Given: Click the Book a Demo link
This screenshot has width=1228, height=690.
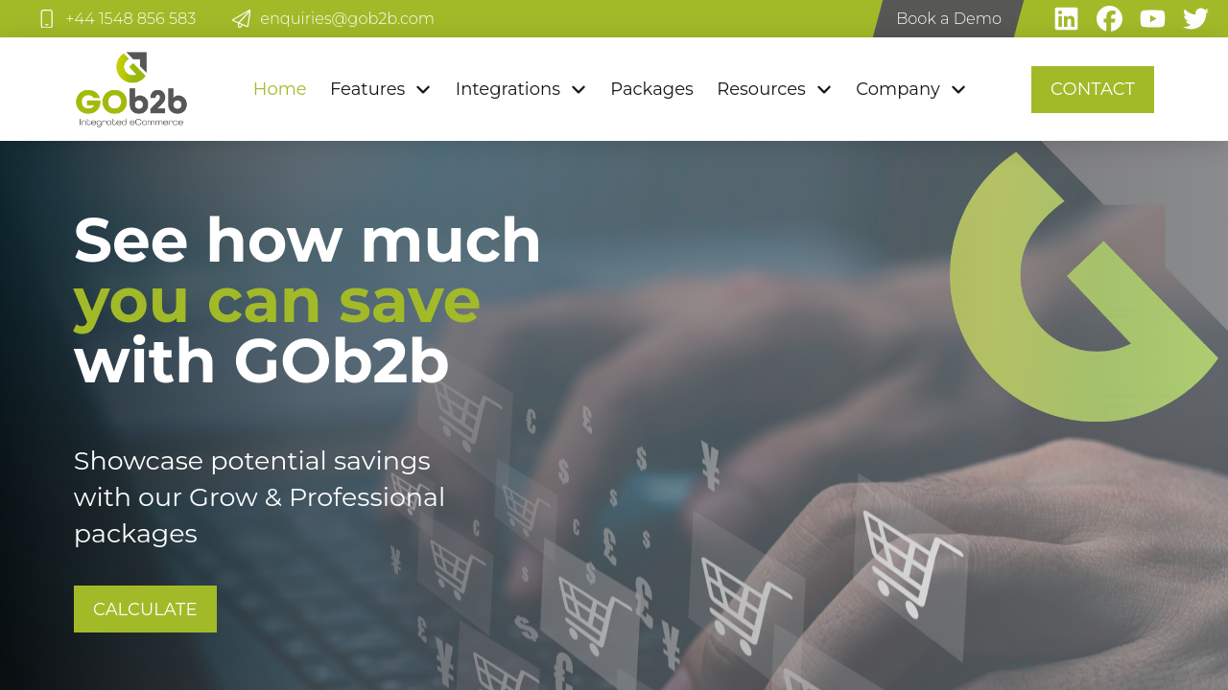Looking at the screenshot, I should [949, 18].
